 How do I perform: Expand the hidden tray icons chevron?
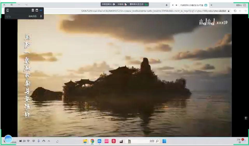(48, 141)
